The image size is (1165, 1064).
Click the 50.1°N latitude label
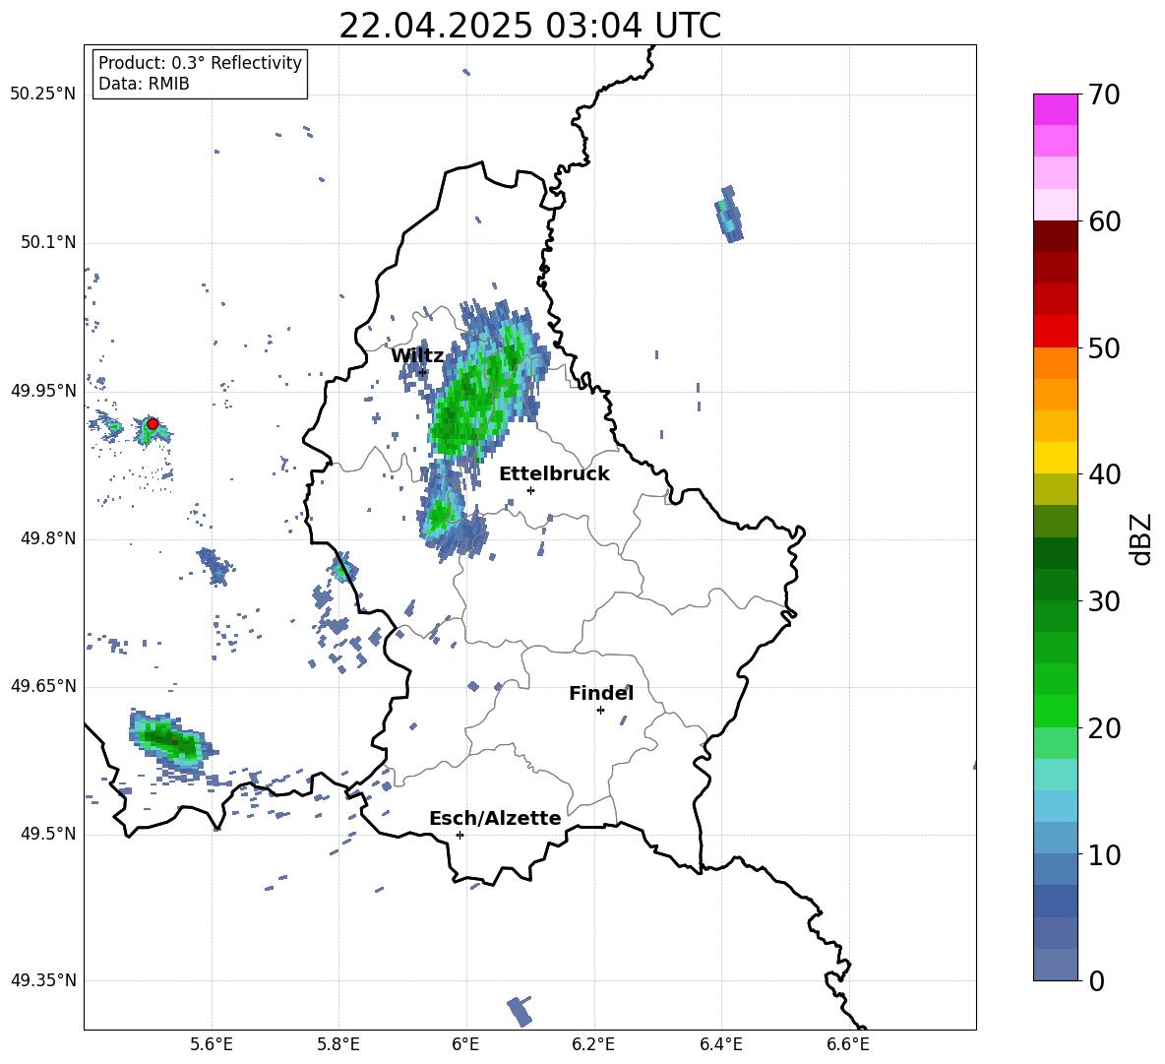point(47,242)
